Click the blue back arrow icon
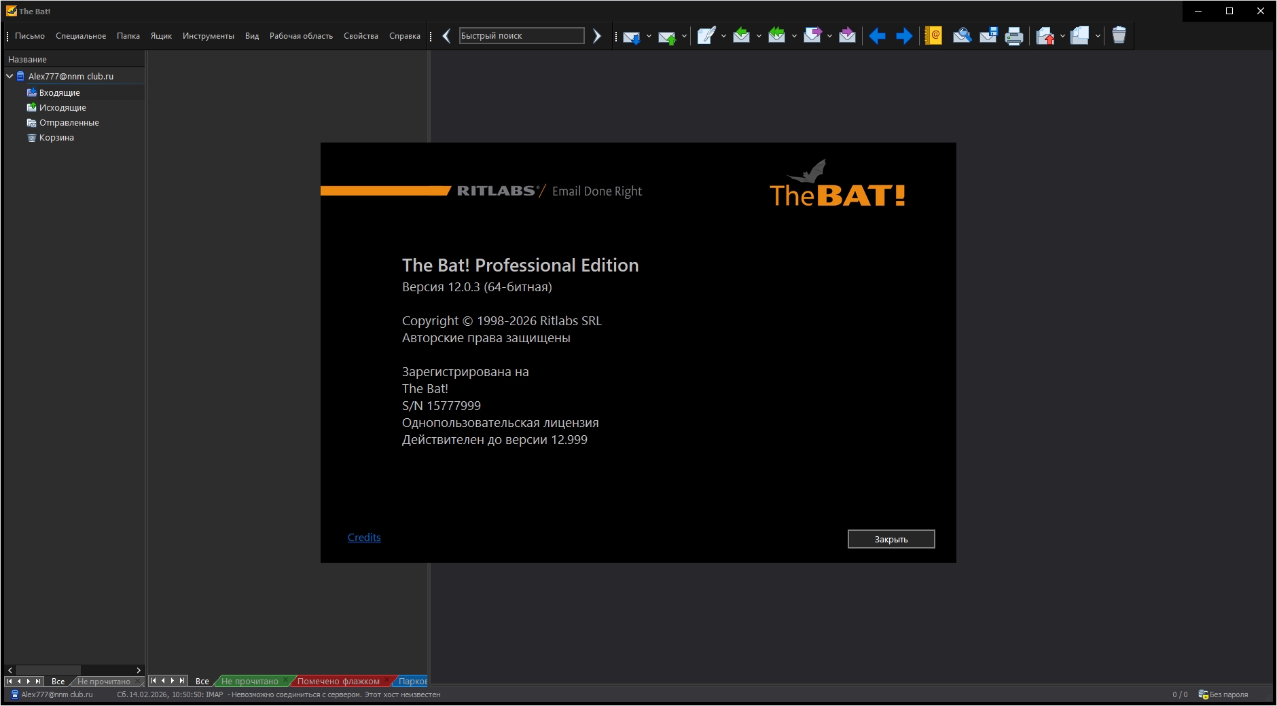Viewport: 1277px width, 706px height. [877, 36]
